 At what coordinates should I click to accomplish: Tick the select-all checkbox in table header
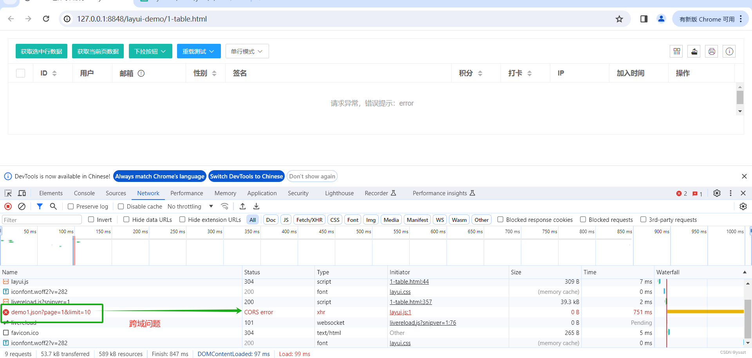pos(21,73)
